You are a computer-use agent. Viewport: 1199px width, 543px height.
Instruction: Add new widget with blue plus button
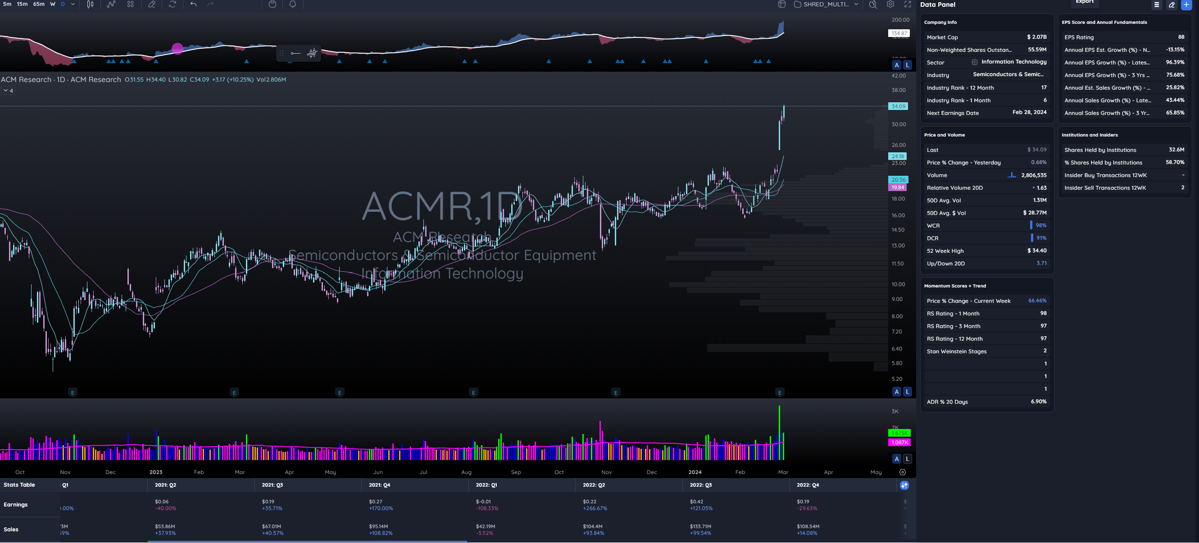[x=1186, y=5]
